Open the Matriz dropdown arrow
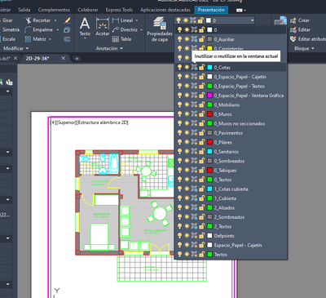Viewport: 326px width, 298px height. click(x=50, y=39)
